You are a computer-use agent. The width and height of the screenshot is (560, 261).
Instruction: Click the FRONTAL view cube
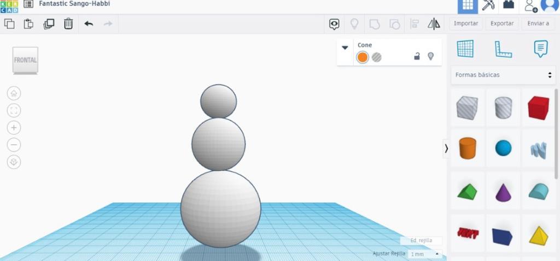25,60
